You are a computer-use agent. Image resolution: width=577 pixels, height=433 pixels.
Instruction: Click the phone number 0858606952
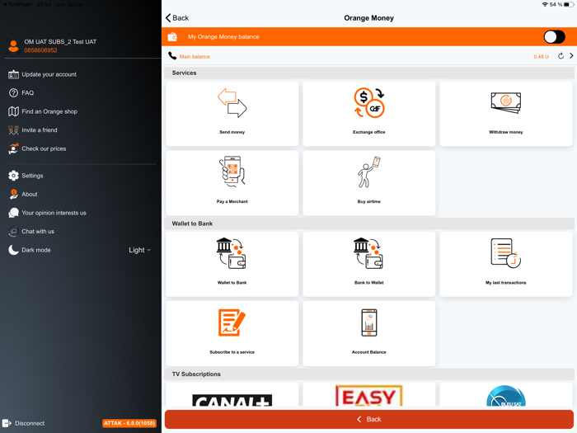pos(41,50)
